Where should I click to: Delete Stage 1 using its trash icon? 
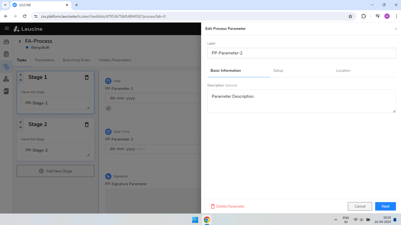(x=87, y=77)
